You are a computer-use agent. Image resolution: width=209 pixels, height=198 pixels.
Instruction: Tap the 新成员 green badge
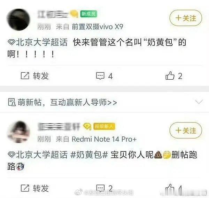[x=88, y=14]
